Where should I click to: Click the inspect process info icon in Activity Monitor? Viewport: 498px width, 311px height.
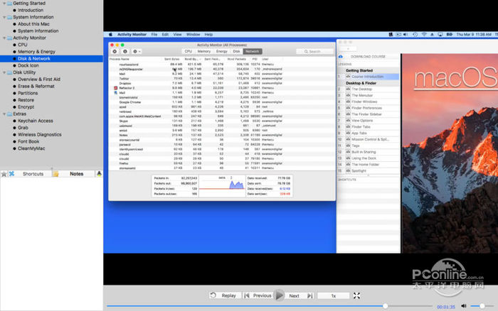pyautogui.click(x=125, y=51)
